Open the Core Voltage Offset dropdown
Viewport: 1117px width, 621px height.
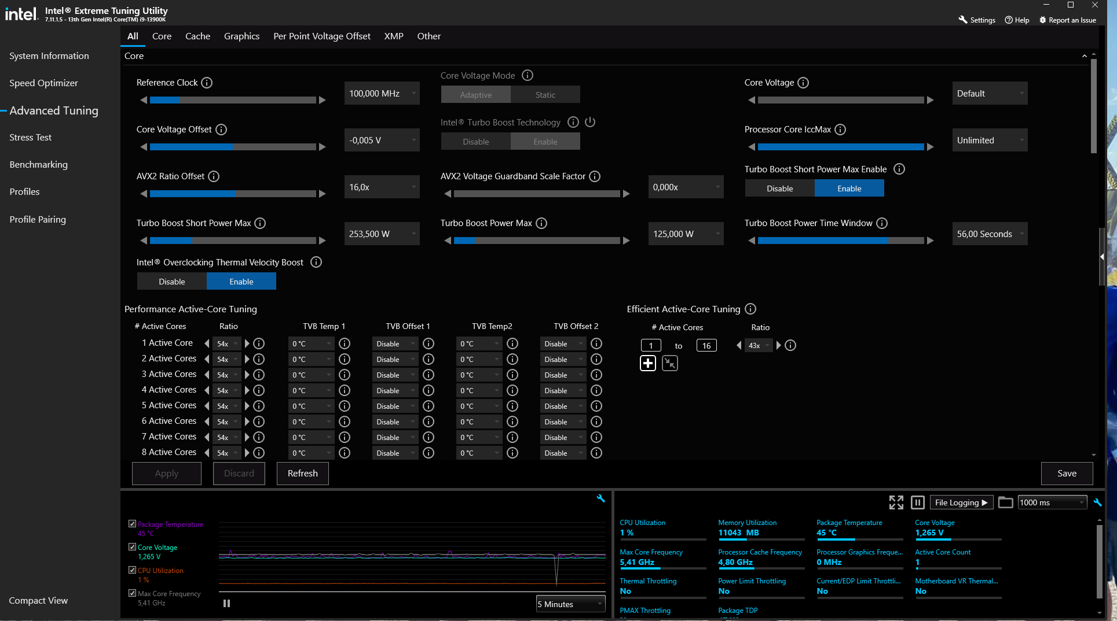[382, 141]
